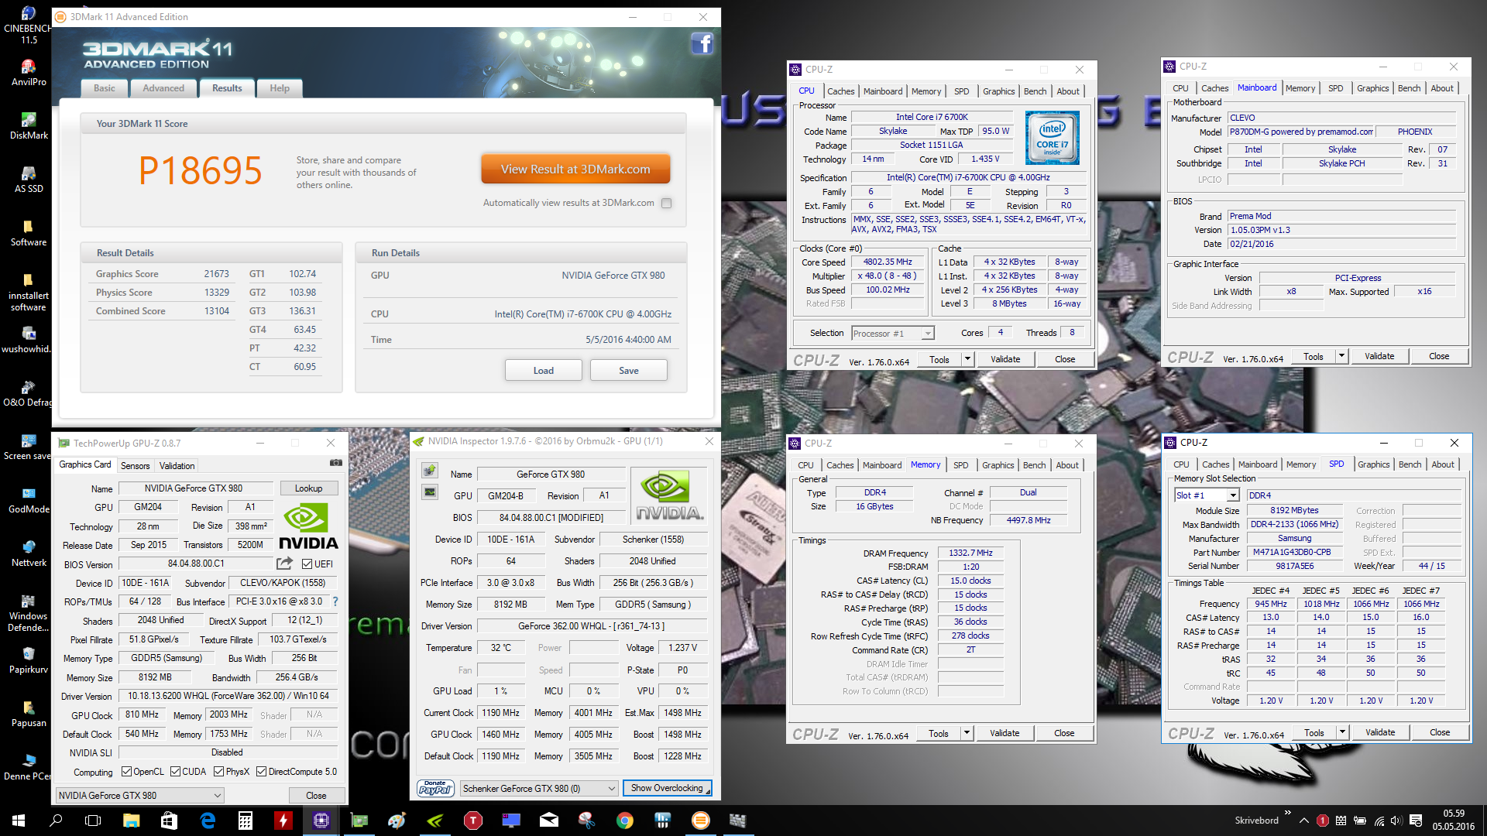
Task: Toggle the OpenCL checkbox in GPU-Z
Action: click(x=127, y=771)
